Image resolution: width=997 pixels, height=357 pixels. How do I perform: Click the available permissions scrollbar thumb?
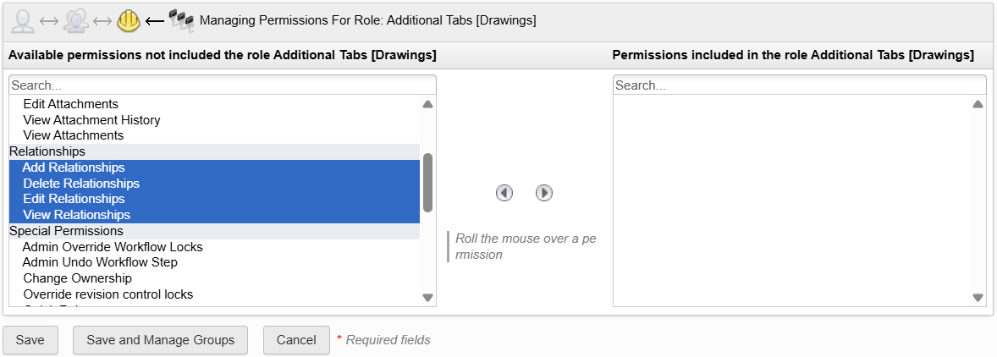click(x=427, y=182)
